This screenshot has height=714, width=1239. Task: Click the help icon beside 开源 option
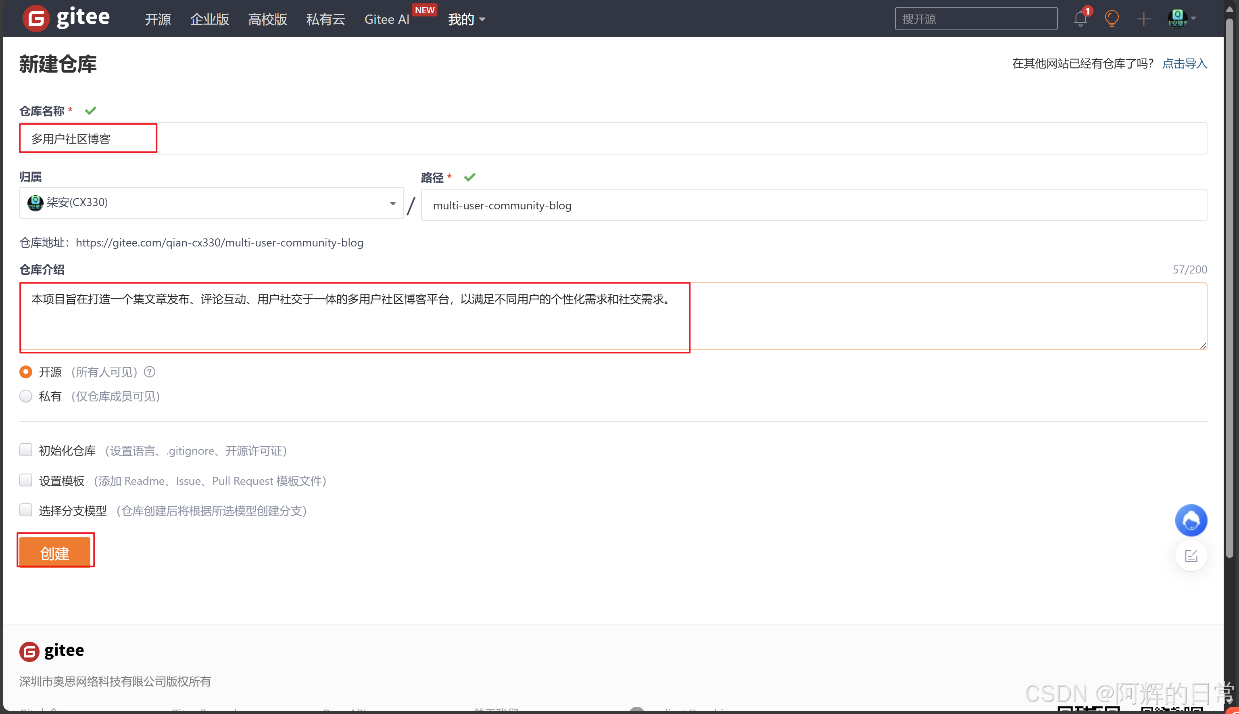point(150,372)
